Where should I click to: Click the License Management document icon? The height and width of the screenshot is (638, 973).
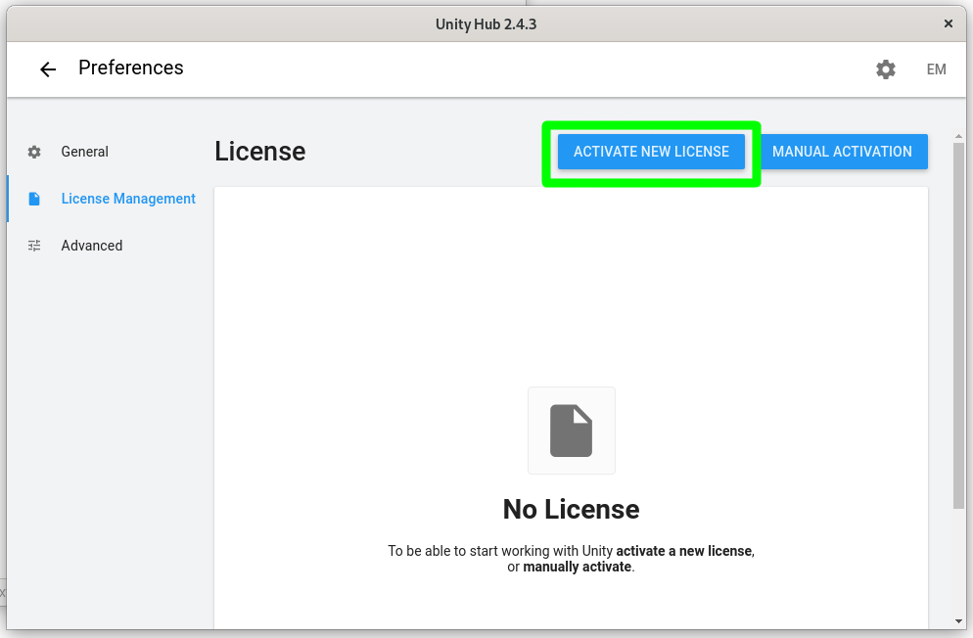(x=34, y=199)
